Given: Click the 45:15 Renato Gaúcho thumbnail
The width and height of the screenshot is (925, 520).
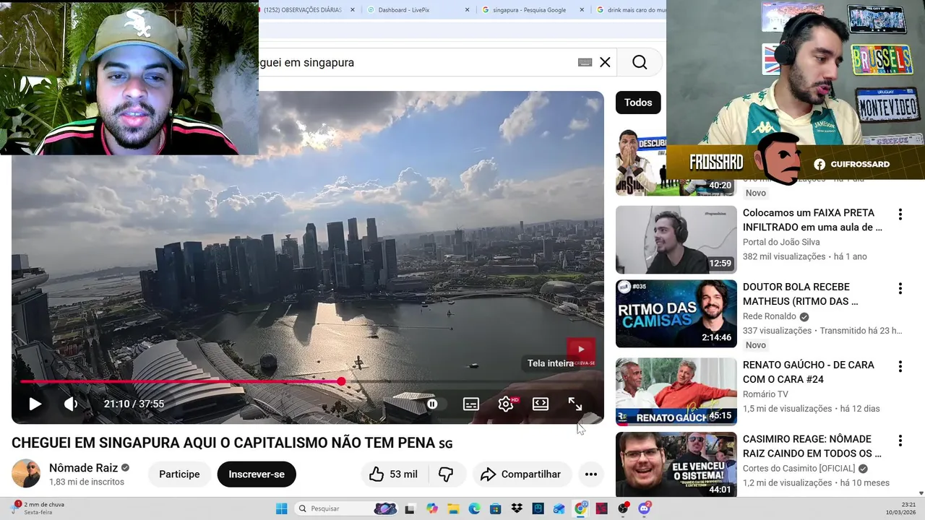Looking at the screenshot, I should (x=676, y=392).
